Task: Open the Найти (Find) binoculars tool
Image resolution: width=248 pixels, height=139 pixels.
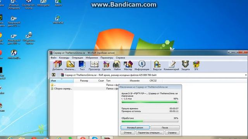Action: (x=117, y=65)
